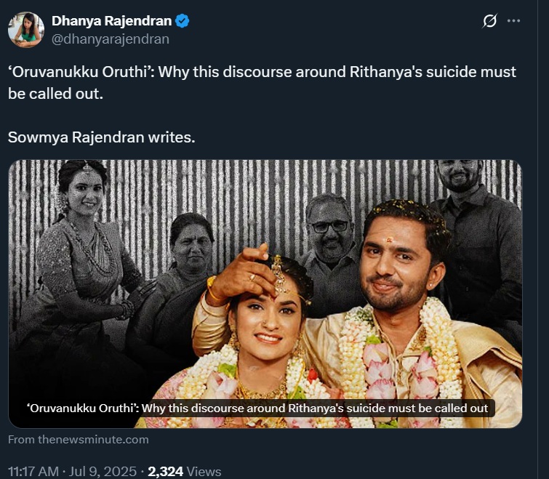Viewport: 549px width, 479px height.
Task: Click the 11:17 AM timestamp
Action: pyautogui.click(x=33, y=472)
